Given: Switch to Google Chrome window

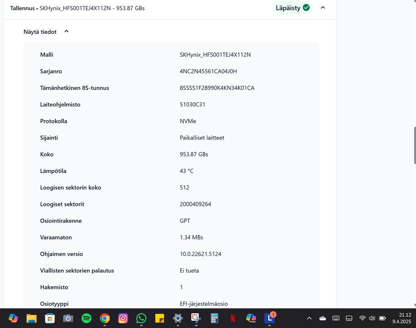Looking at the screenshot, I should 104,318.
